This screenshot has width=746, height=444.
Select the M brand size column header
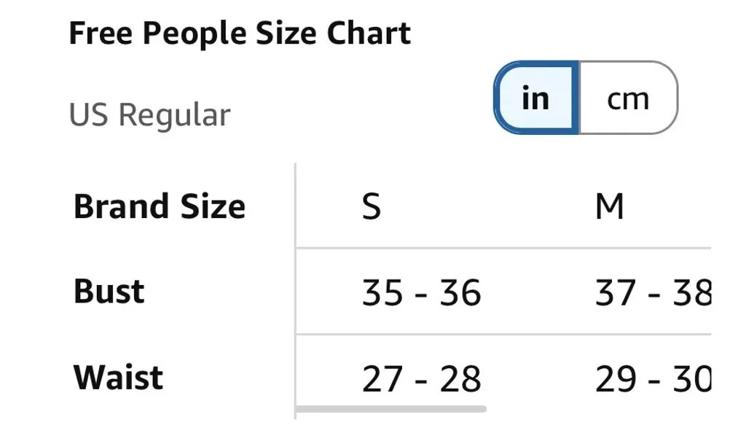tap(610, 206)
